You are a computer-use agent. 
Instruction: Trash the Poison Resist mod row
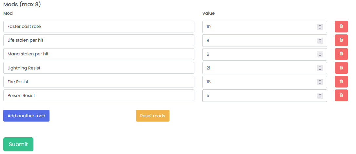click(341, 95)
